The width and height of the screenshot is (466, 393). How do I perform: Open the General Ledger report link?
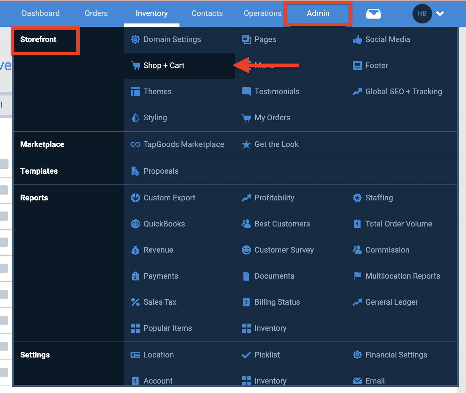point(392,302)
